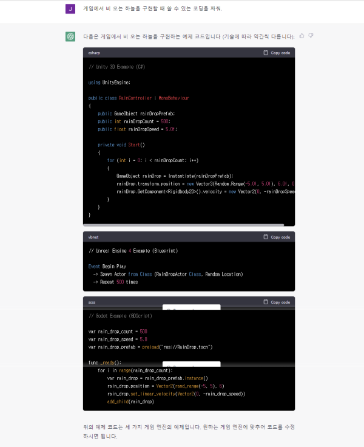The image size is (364, 447).
Task: Click the green ChatGPT assistant avatar
Action: tap(70, 36)
